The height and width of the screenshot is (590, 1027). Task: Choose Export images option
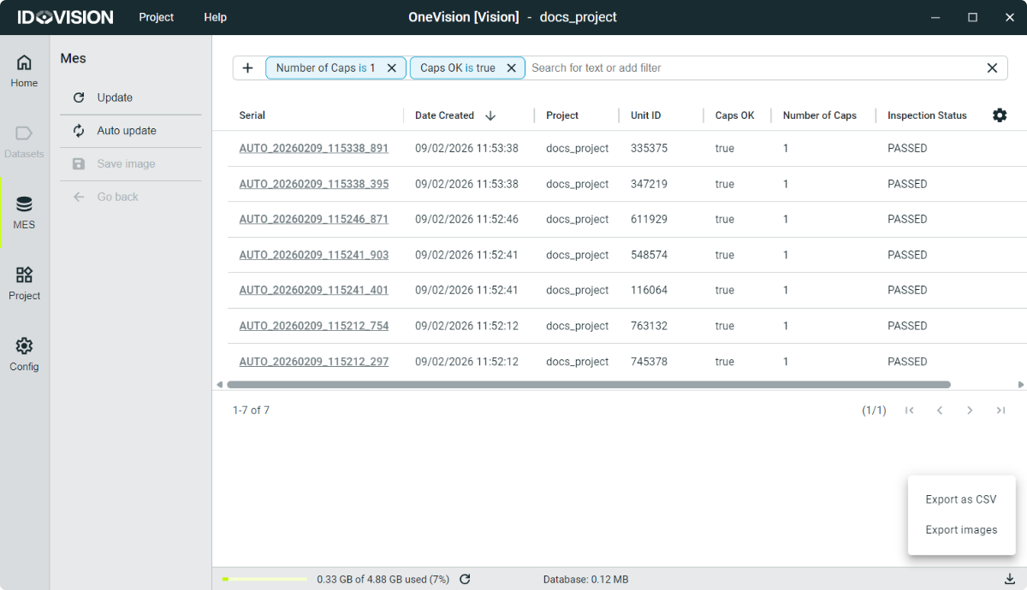960,530
